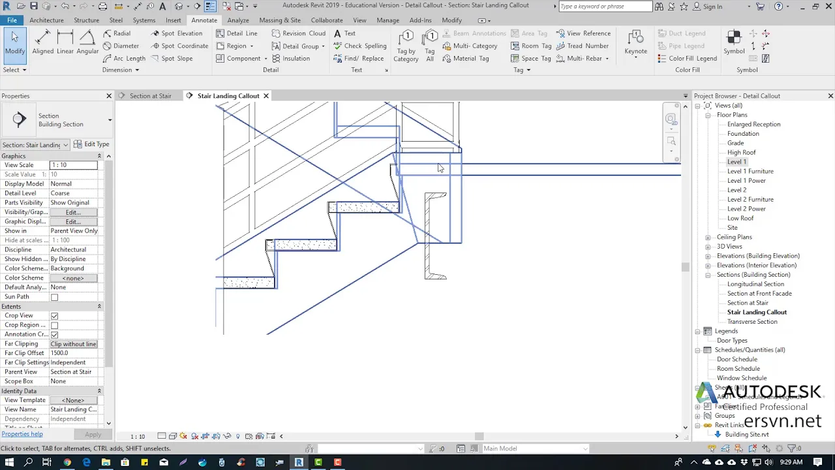835x470 pixels.
Task: Select the Room Tag tool
Action: 531,46
